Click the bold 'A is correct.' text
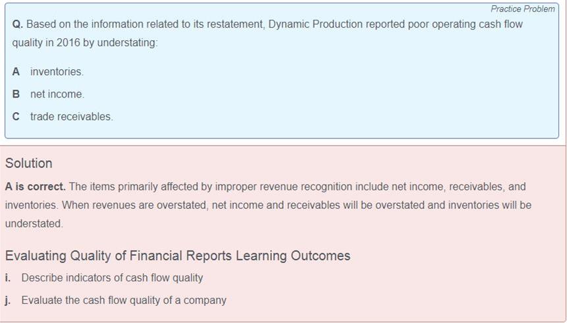This screenshot has width=567, height=323. coord(36,187)
